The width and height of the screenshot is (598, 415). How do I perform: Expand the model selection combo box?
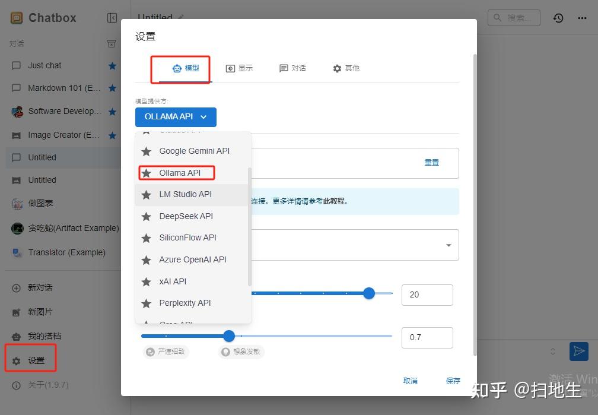pos(448,245)
